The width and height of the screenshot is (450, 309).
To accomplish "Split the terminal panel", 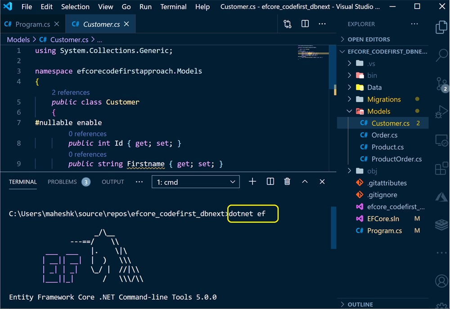I will coord(270,182).
